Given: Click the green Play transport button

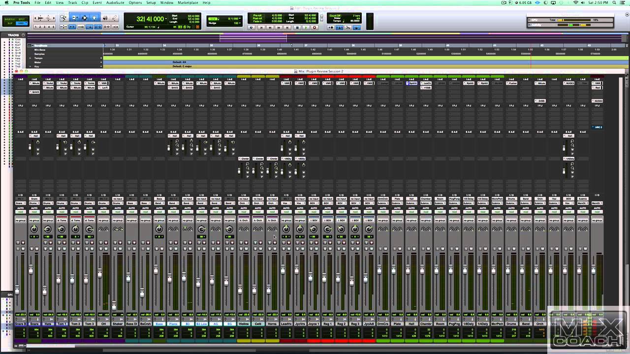Looking at the screenshot, I should (306, 28).
